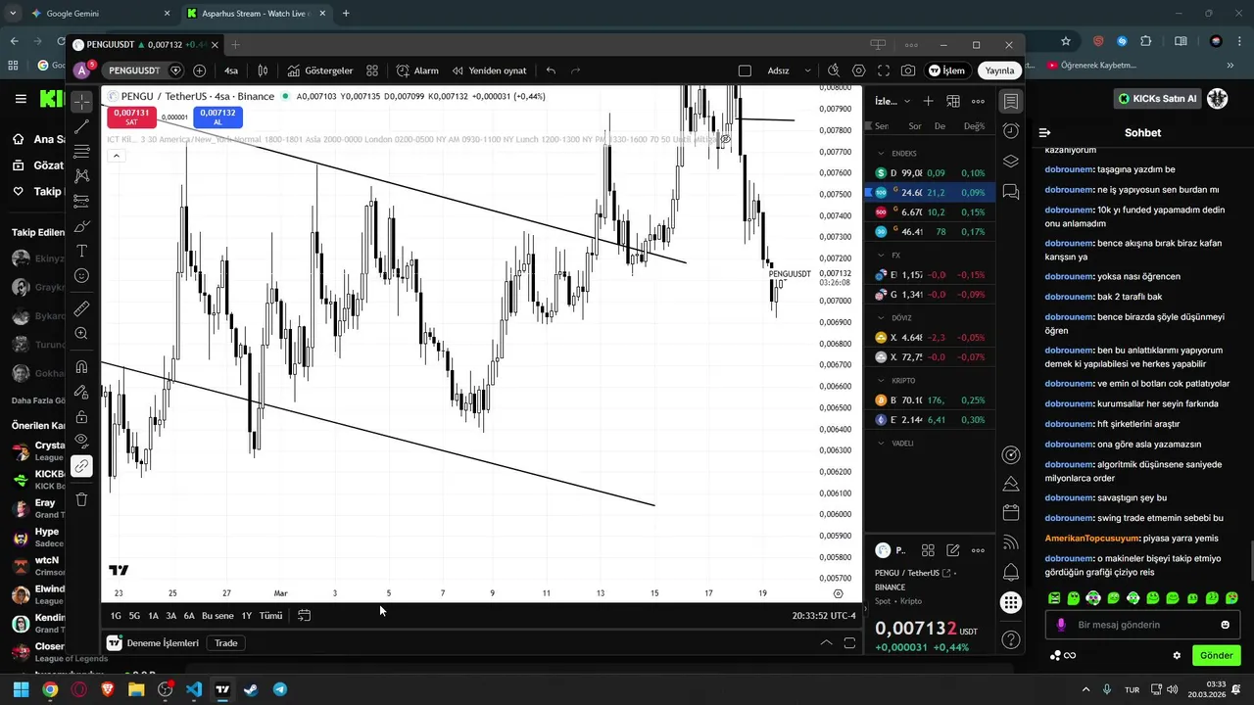1254x705 pixels.
Task: Open chart settings hexagon icon
Action: (859, 70)
